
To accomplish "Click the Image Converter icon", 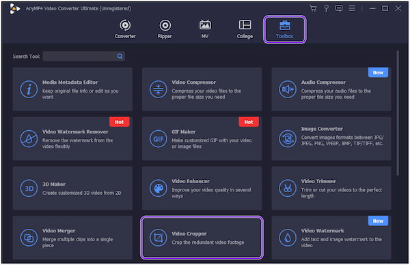I will pos(288,138).
